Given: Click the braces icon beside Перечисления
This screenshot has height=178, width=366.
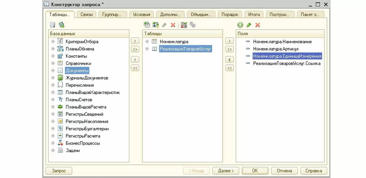Looking at the screenshot, I should (x=60, y=85).
